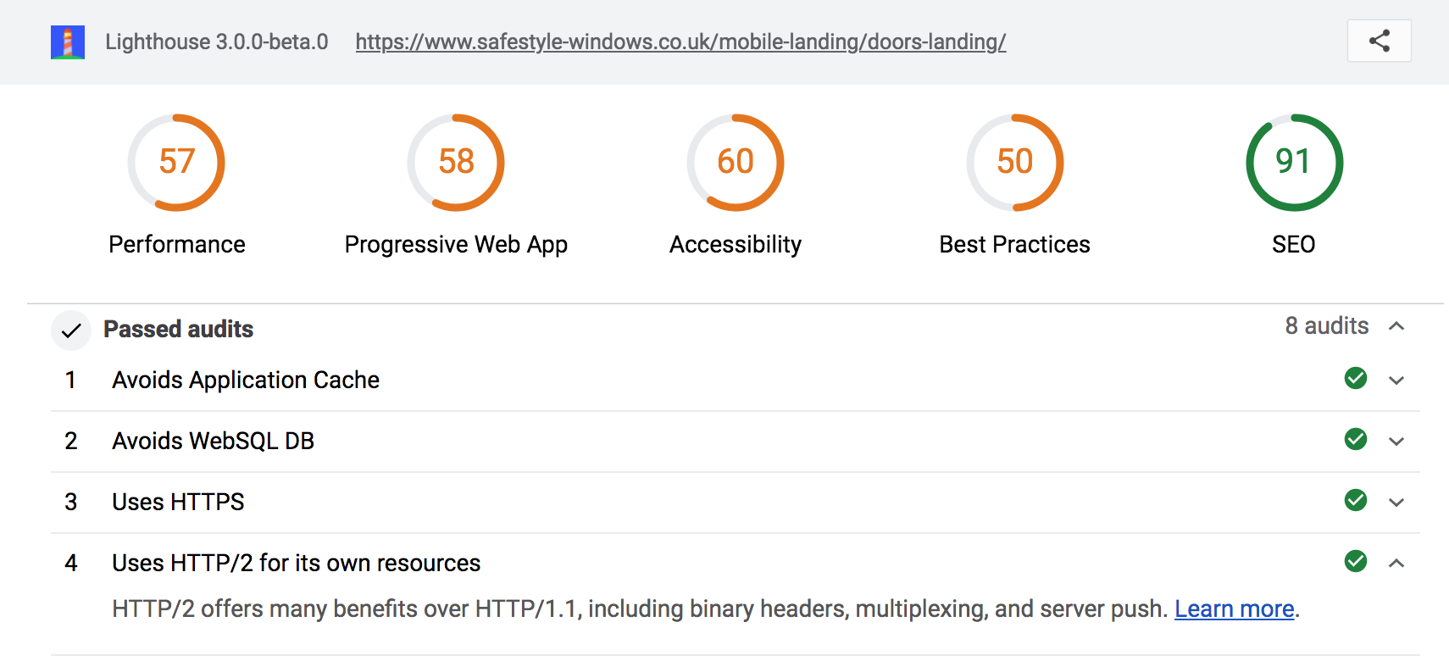Open the audited page URL

(x=680, y=42)
